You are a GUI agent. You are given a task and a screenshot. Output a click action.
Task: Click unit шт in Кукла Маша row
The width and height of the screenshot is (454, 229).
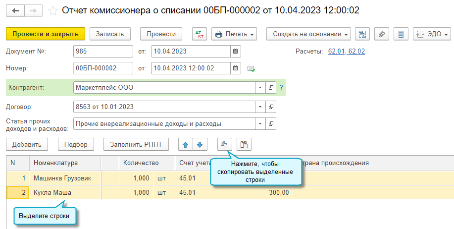164,192
